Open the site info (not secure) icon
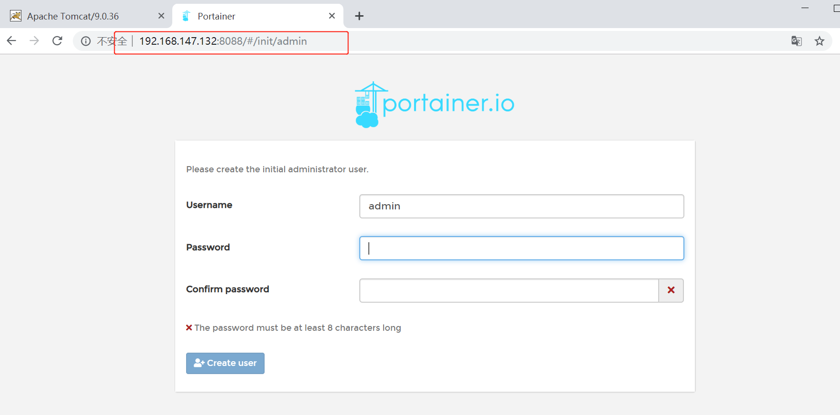This screenshot has height=415, width=840. pos(86,41)
